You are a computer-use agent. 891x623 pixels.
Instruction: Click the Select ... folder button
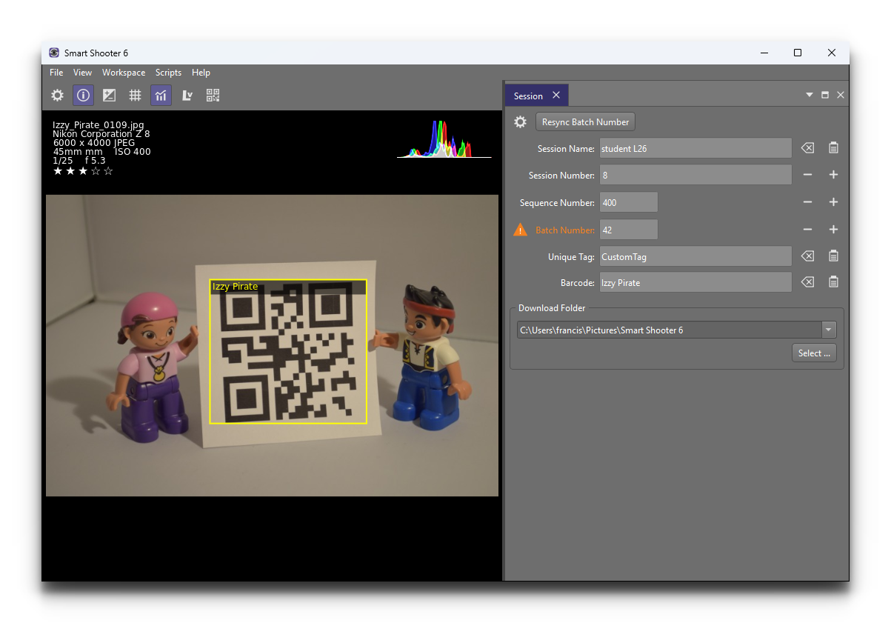click(814, 353)
